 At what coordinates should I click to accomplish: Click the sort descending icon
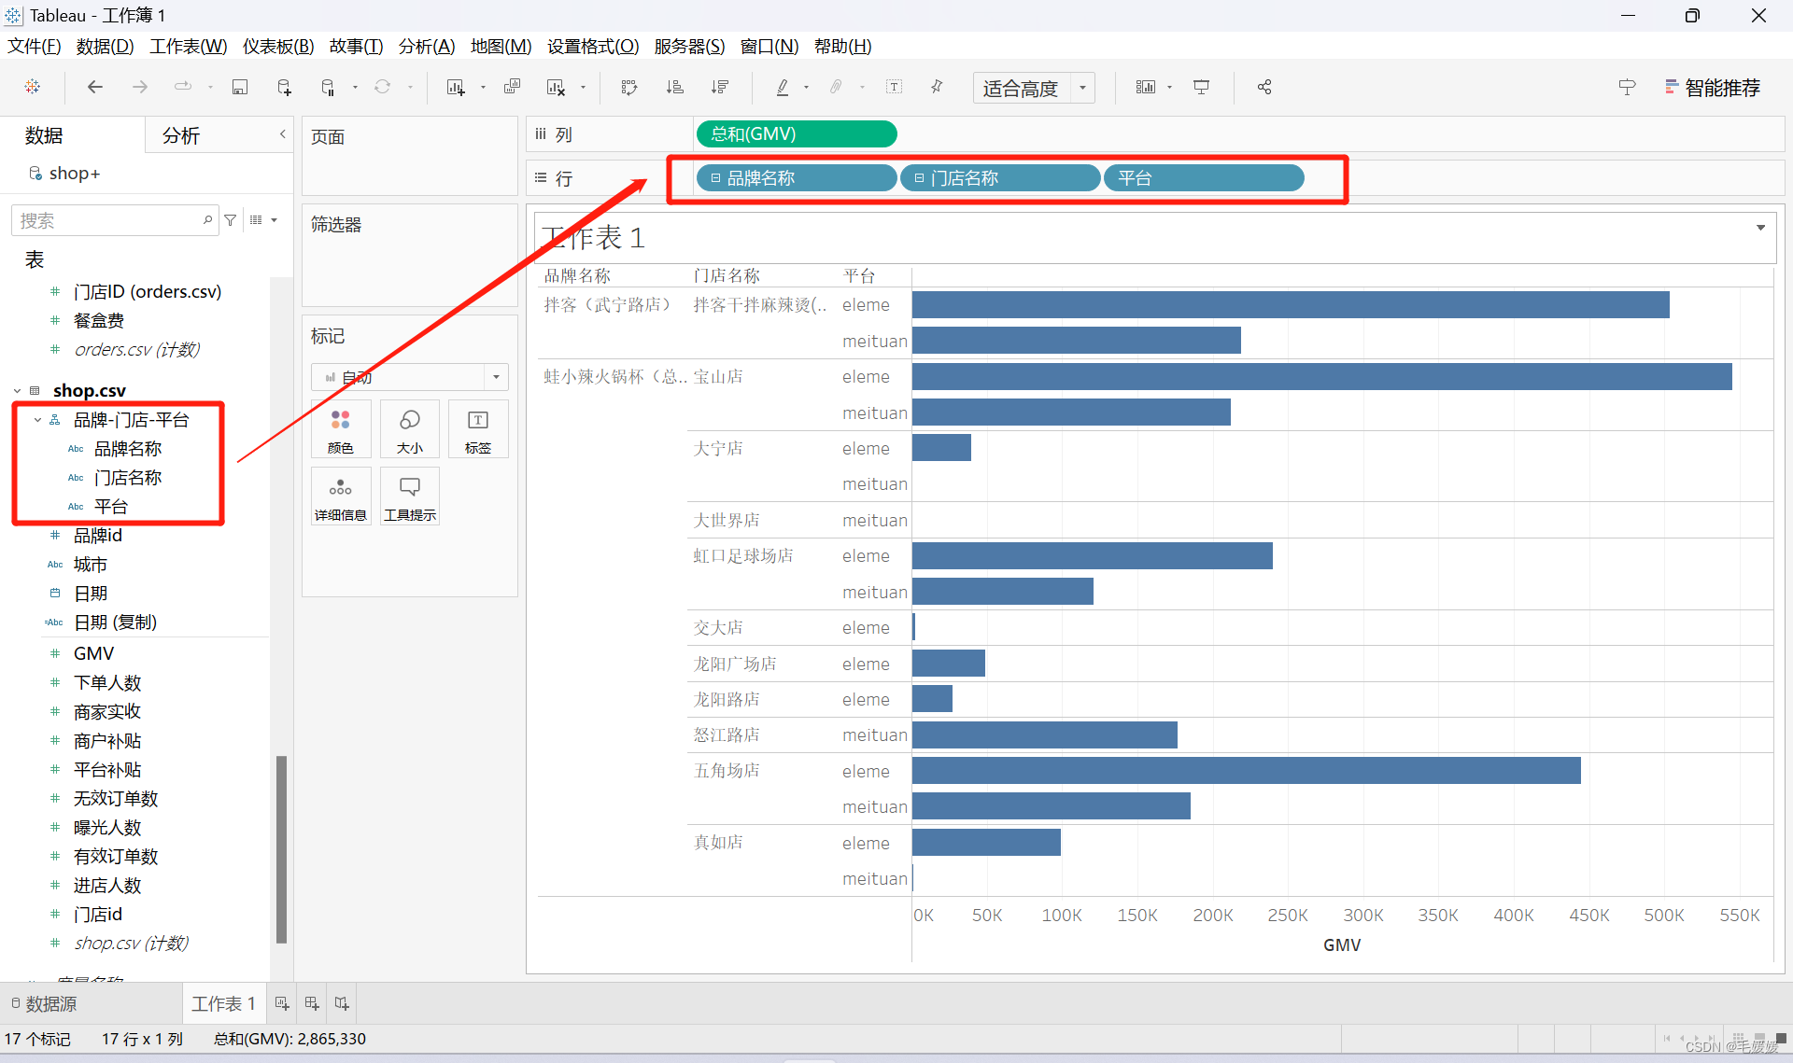719,87
